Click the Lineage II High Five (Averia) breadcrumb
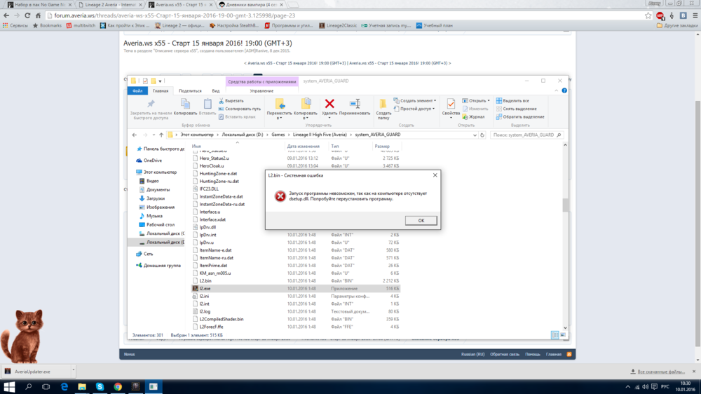701x394 pixels. point(320,135)
